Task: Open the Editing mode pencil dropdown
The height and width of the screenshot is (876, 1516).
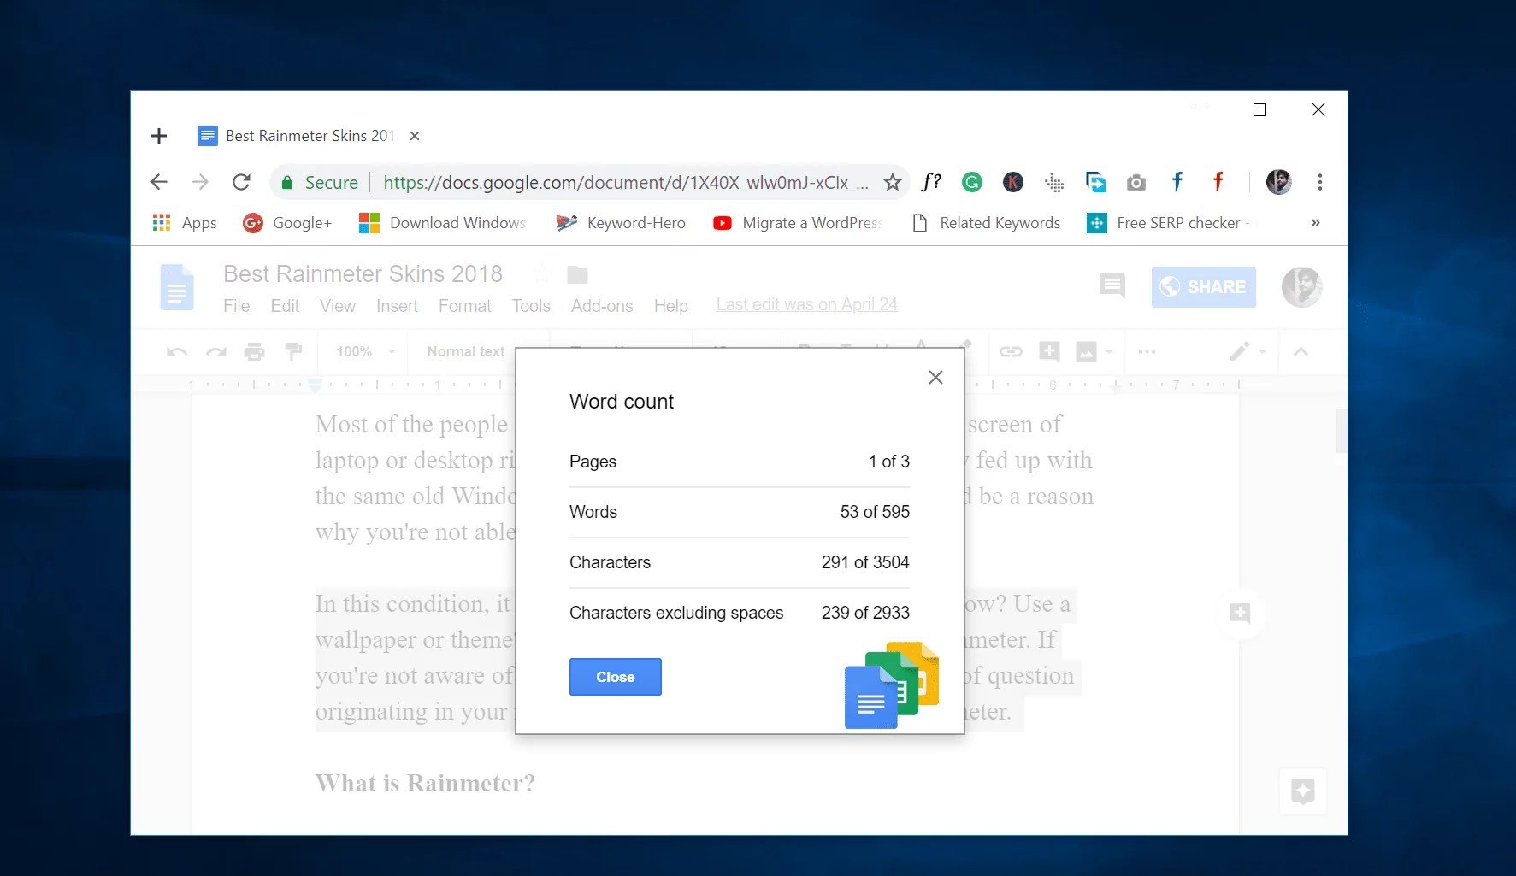Action: pos(1248,352)
